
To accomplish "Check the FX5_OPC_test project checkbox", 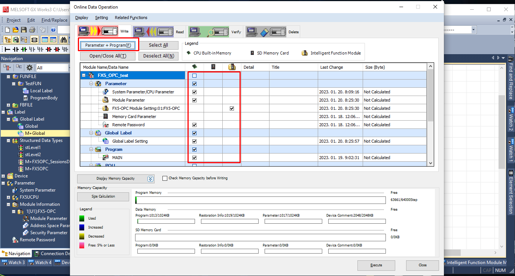I will click(194, 75).
